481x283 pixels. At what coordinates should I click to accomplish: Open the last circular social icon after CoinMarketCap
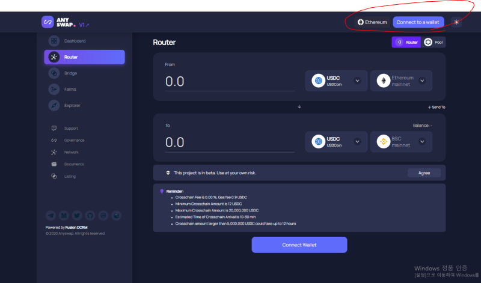117,216
